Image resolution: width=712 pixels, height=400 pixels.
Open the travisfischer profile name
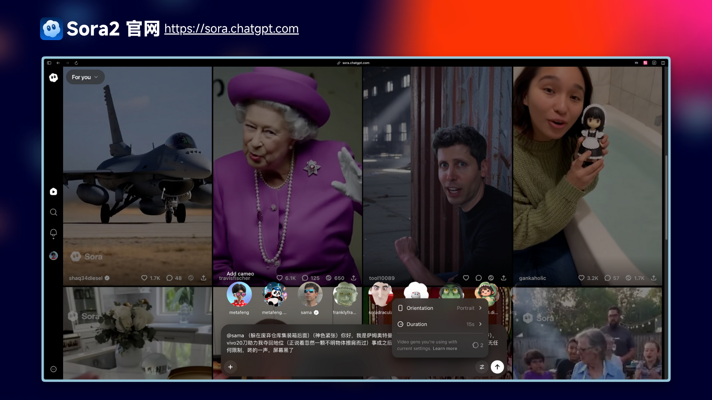coord(234,278)
